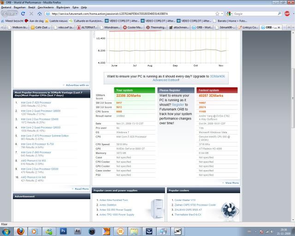Open the Meest bezocht bookmark folder

[12, 21]
